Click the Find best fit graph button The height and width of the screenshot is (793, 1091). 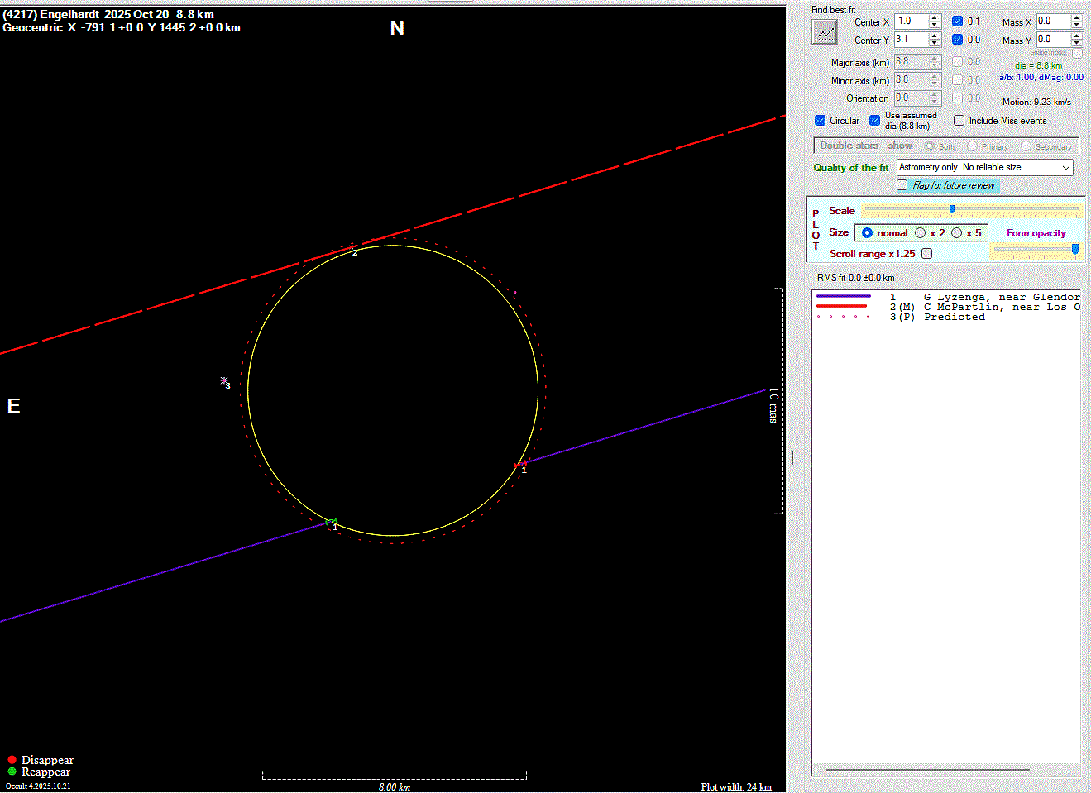(x=824, y=32)
